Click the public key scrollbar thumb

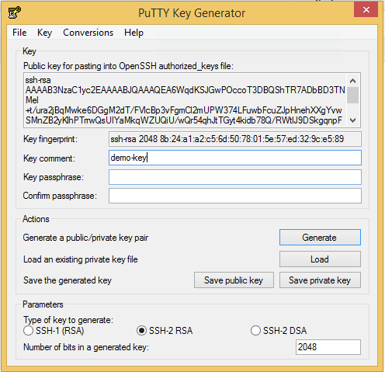[352, 96]
